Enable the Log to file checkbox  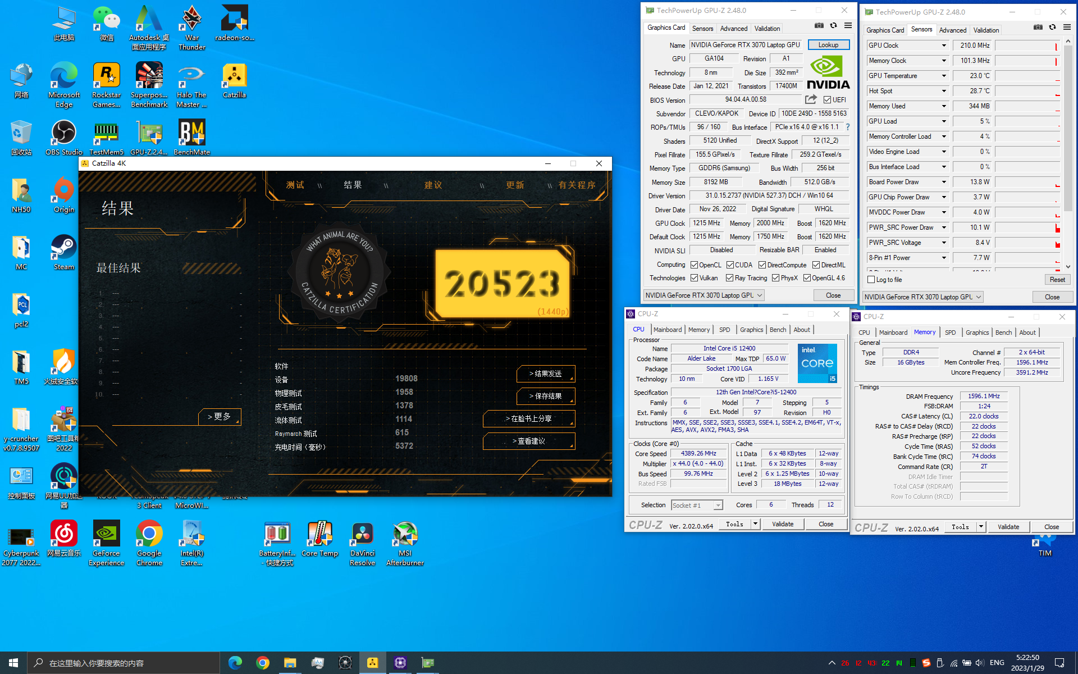pos(871,280)
